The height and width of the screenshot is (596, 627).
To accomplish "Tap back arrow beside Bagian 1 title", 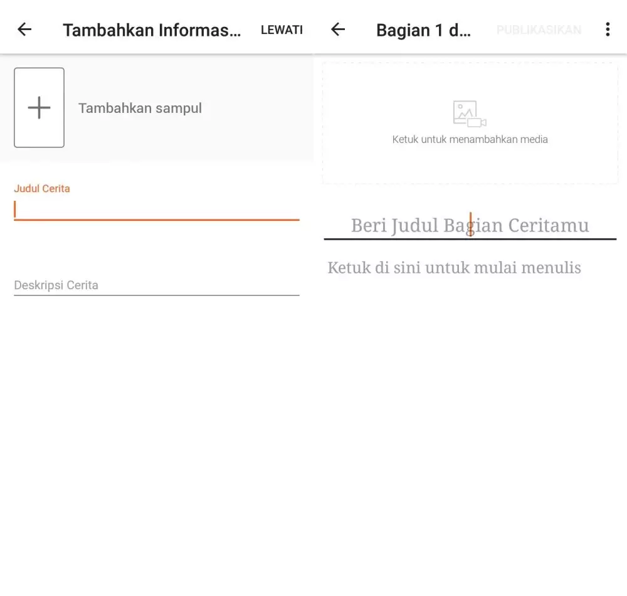I will pos(338,29).
